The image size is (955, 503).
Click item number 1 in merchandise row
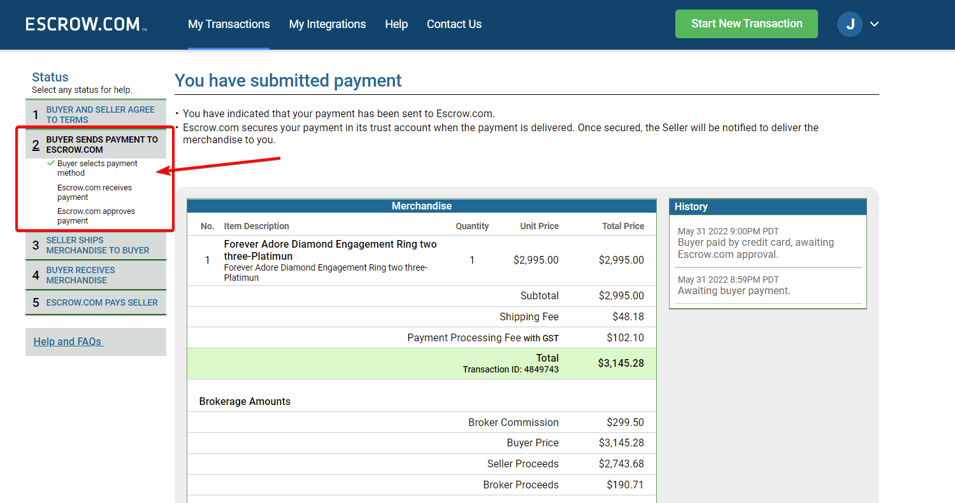click(x=207, y=260)
